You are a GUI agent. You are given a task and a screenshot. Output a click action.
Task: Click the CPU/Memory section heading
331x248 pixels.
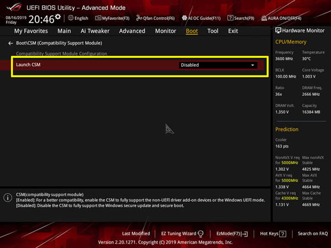coord(291,42)
